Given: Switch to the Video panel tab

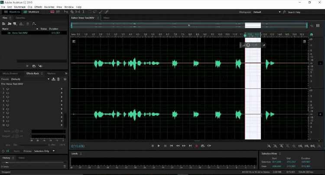Looking at the screenshot, I should (x=21, y=158).
